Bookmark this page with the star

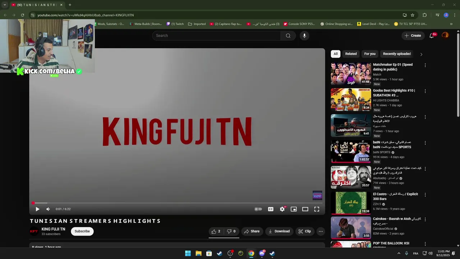(413, 15)
